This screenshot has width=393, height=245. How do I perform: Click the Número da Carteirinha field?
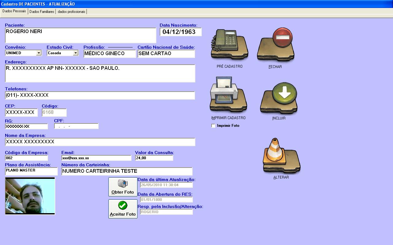point(127,171)
